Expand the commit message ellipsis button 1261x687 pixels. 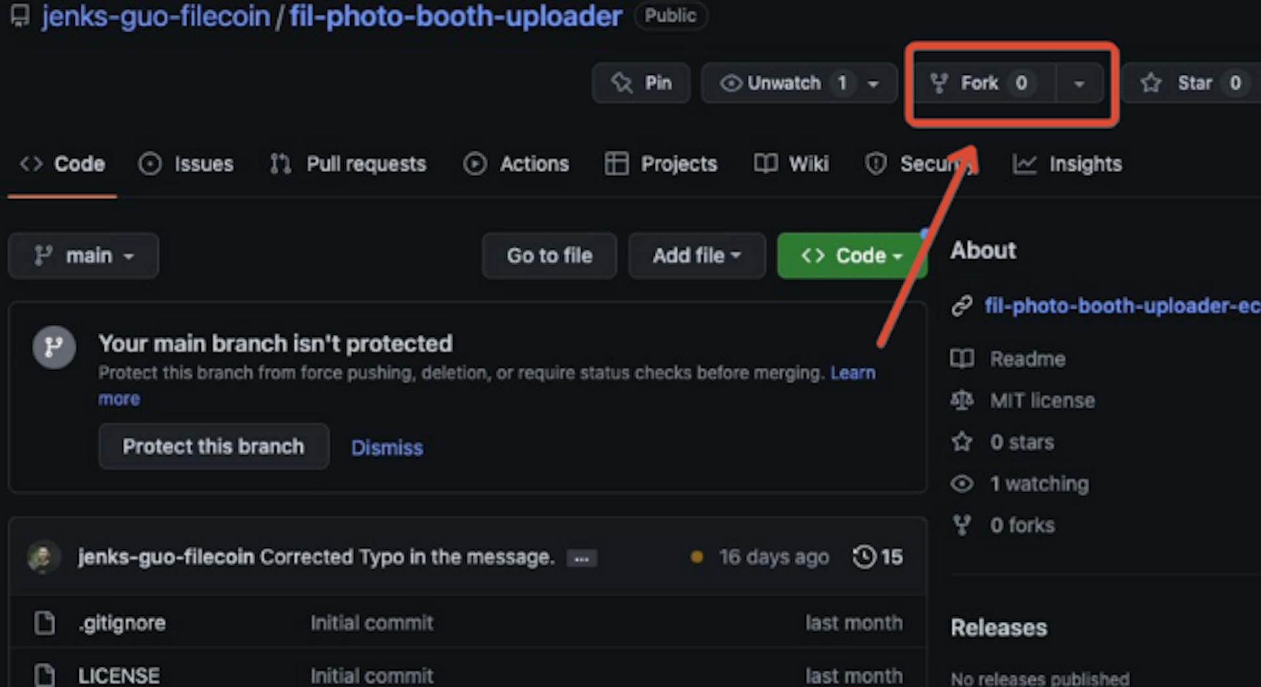[582, 559]
